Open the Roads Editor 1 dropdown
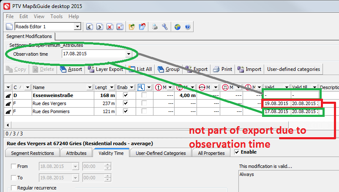The height and width of the screenshot is (192, 339). [x=77, y=27]
